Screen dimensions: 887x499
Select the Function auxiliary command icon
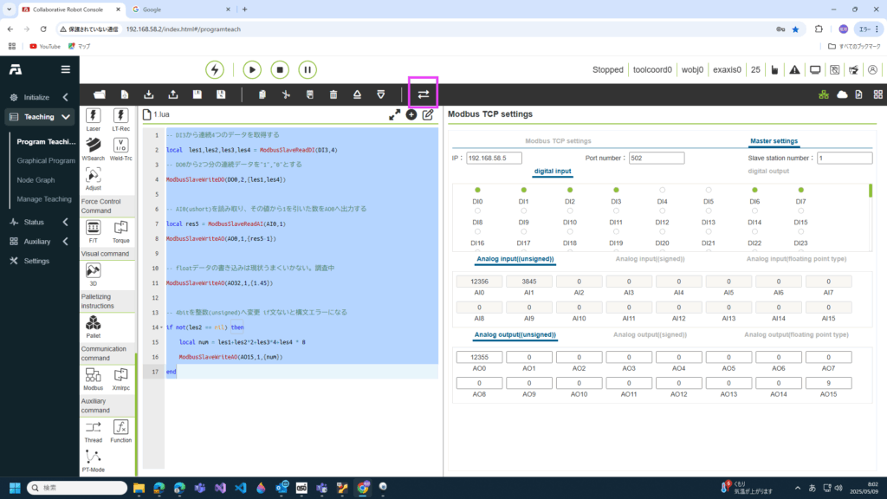pyautogui.click(x=120, y=431)
